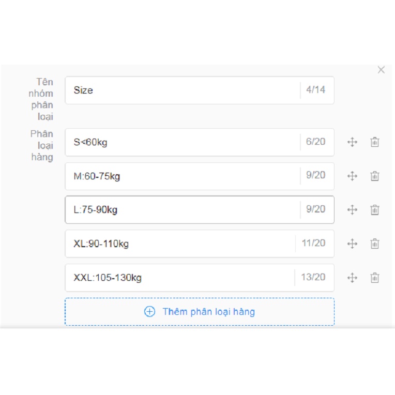
Task: Remove the L:75-90kg size option
Action: (375, 210)
